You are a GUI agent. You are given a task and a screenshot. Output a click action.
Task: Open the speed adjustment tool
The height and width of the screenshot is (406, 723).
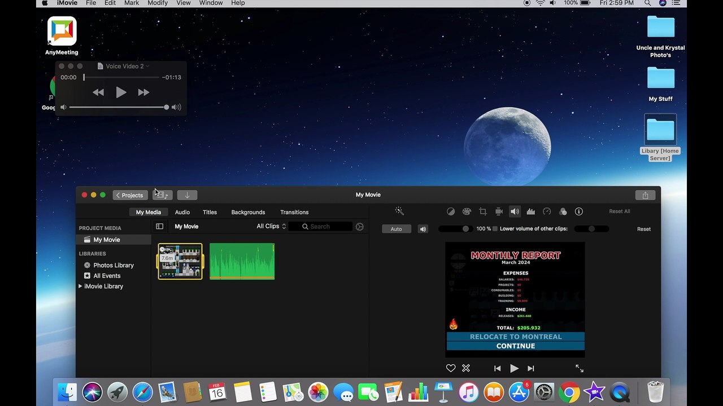click(547, 211)
